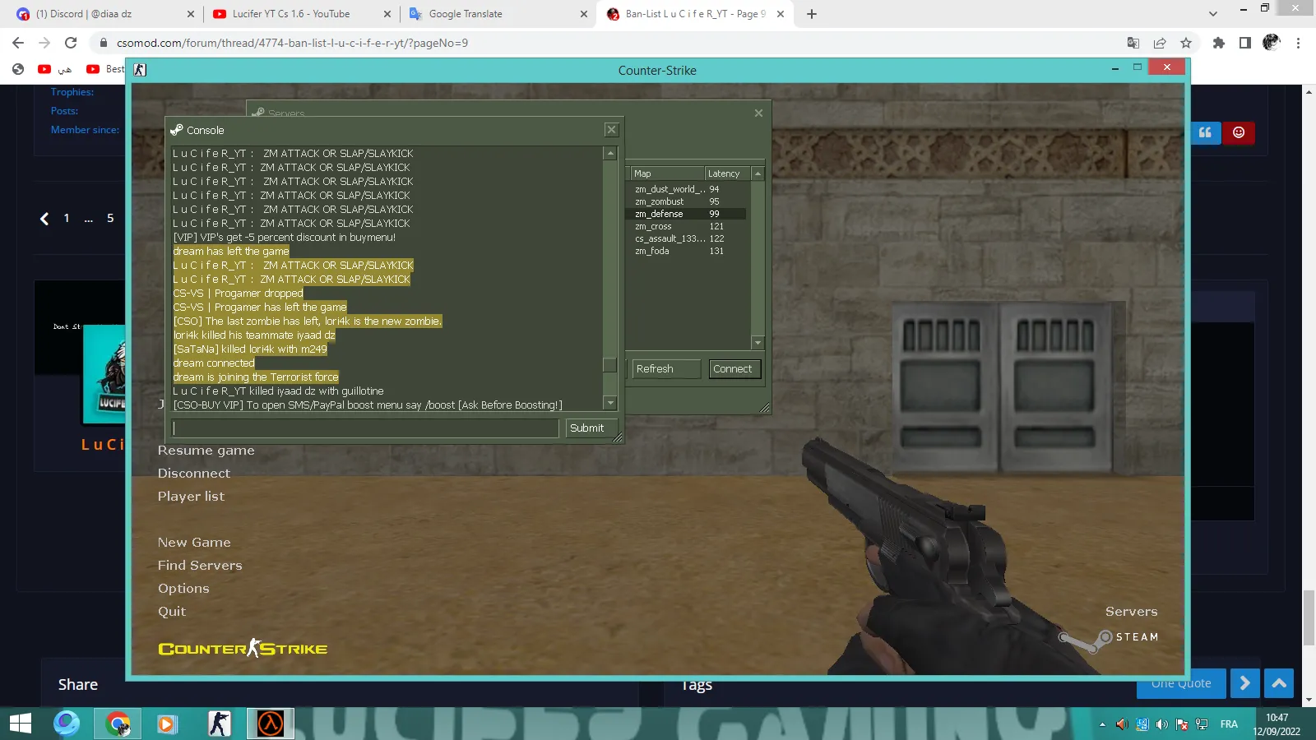
Task: Sort servers by the Map column
Action: coord(667,173)
